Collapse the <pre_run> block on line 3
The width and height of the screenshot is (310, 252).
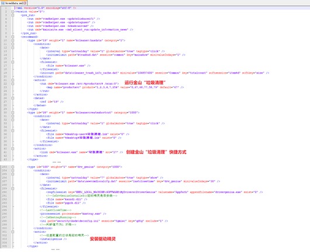point(13,15)
